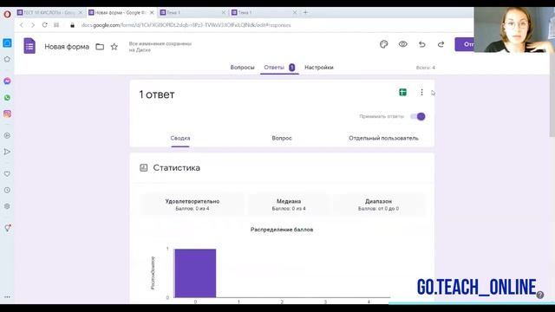Switch to the Ответы tab

[279, 68]
